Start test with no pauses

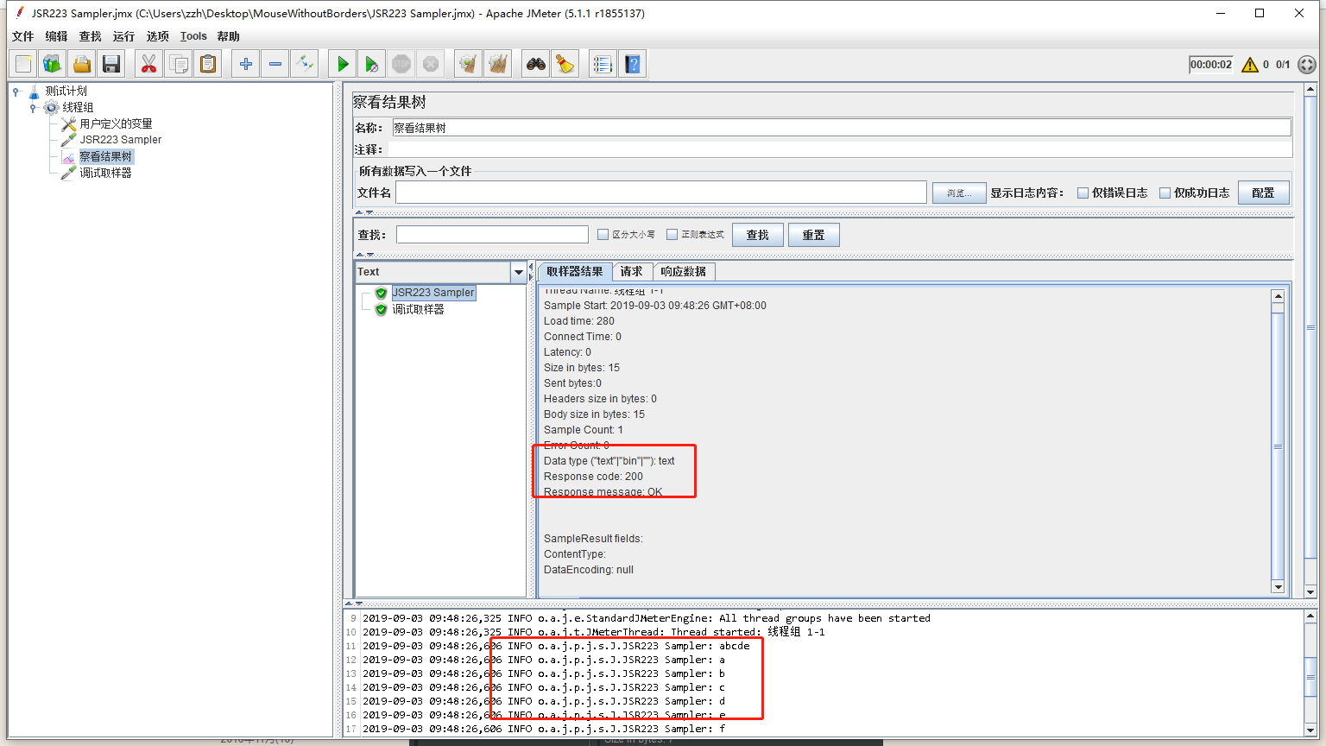pos(372,64)
